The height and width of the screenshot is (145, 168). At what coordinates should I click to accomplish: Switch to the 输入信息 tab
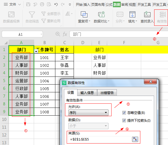[87, 93]
